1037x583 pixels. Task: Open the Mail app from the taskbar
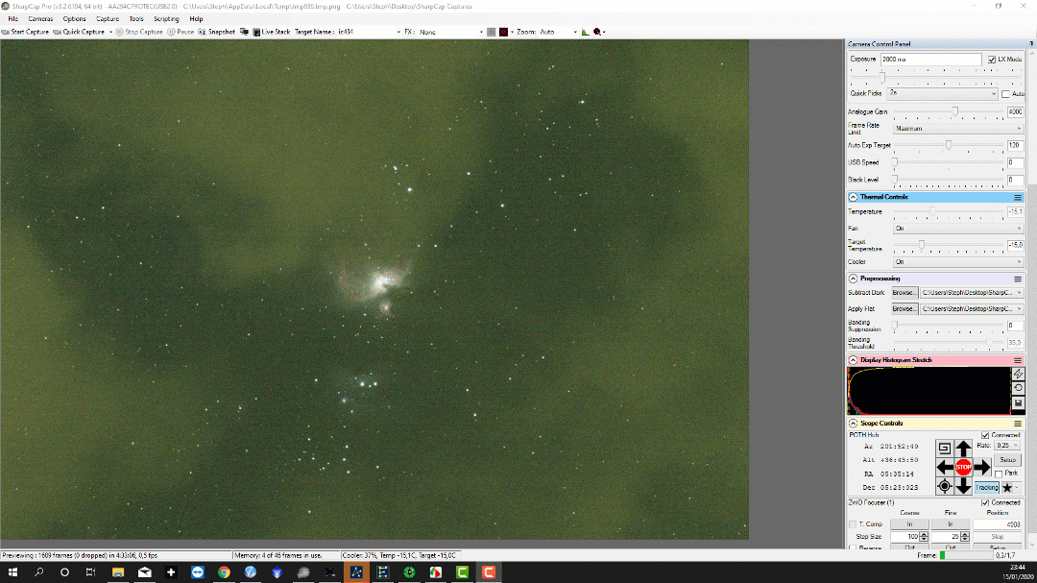point(144,572)
